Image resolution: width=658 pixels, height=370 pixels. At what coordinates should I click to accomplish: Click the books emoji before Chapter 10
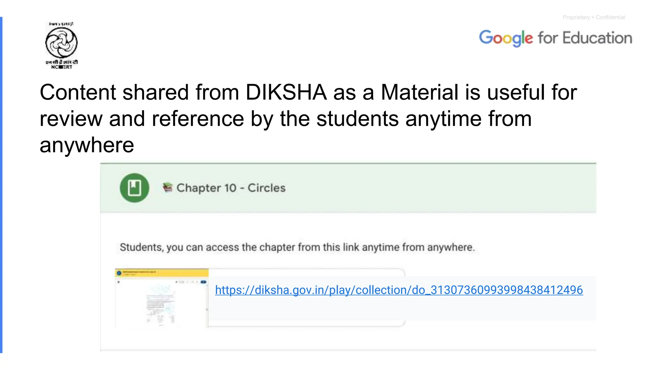167,187
